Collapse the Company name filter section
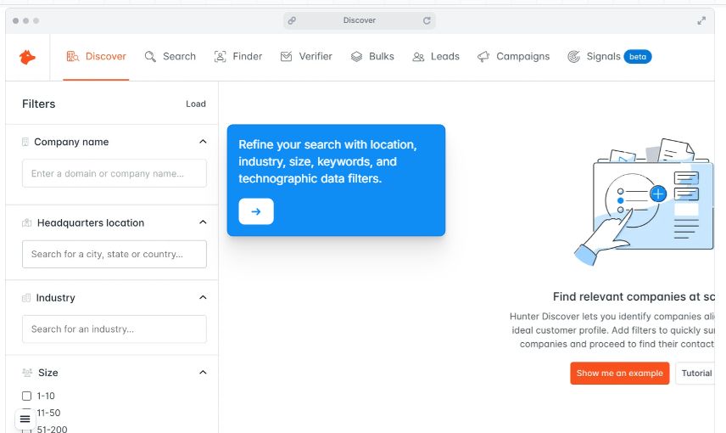This screenshot has height=433, width=726. pos(203,142)
